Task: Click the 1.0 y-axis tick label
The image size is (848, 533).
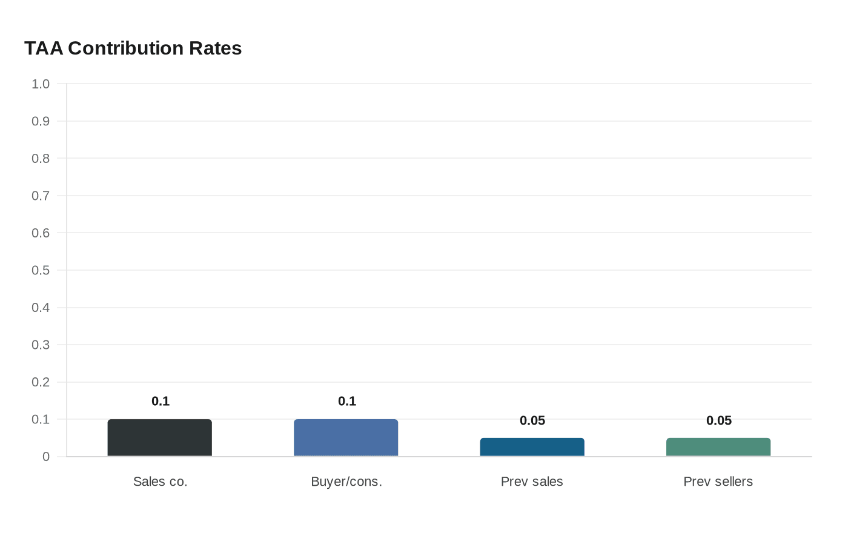Action: pos(41,84)
